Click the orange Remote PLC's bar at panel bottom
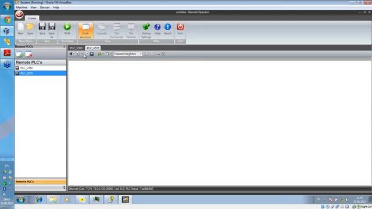 click(x=40, y=182)
